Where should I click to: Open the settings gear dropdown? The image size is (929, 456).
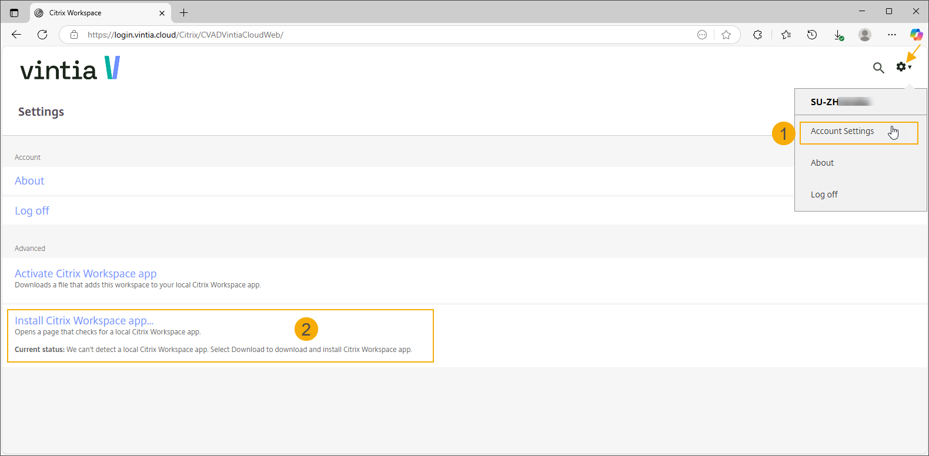tap(903, 67)
